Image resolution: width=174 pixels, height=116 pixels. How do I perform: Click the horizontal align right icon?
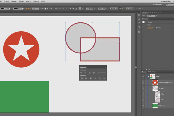66,8
